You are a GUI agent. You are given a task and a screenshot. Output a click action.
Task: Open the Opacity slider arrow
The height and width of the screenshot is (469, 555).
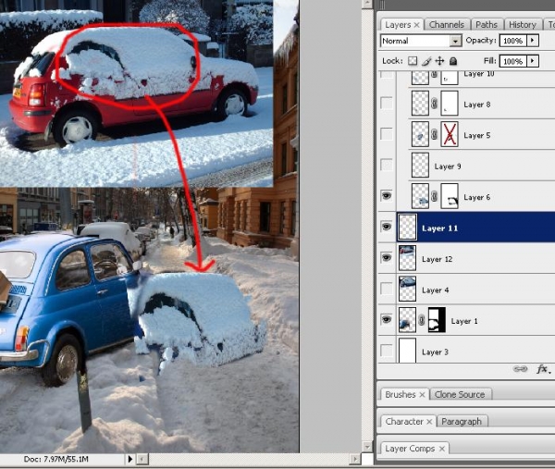tap(533, 41)
